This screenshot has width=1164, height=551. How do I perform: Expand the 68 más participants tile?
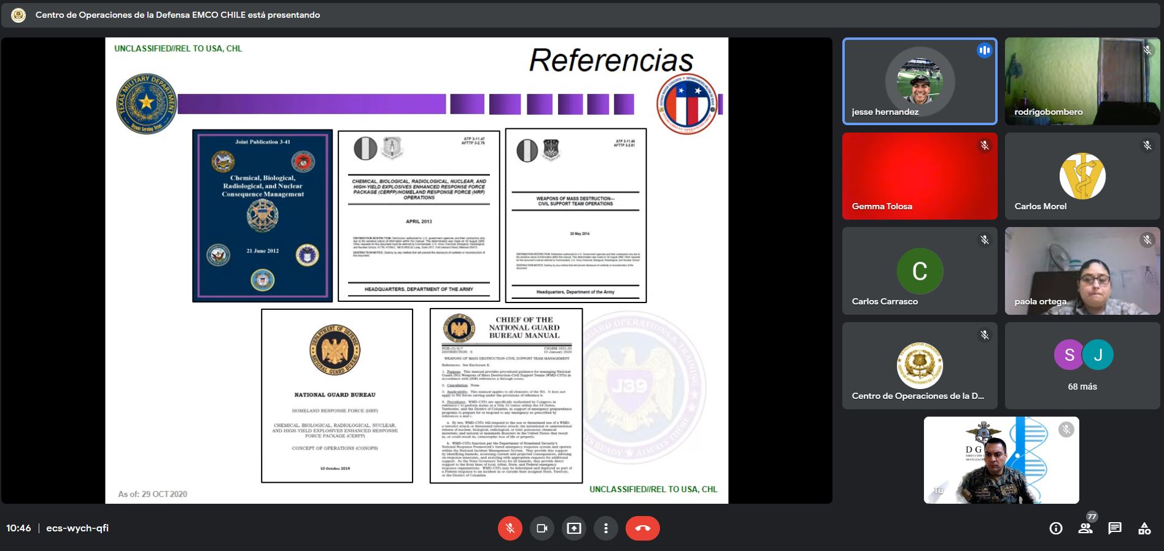point(1082,366)
